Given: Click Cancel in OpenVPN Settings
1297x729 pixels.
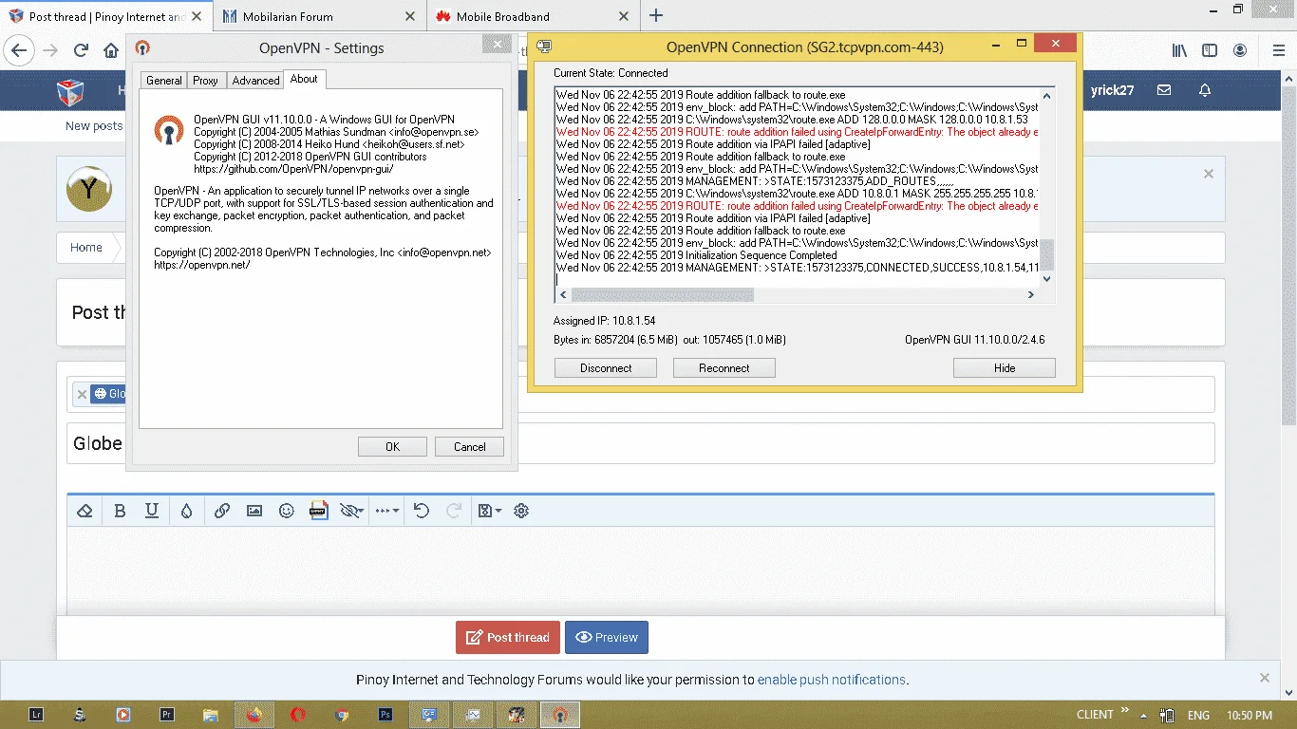Looking at the screenshot, I should (469, 447).
